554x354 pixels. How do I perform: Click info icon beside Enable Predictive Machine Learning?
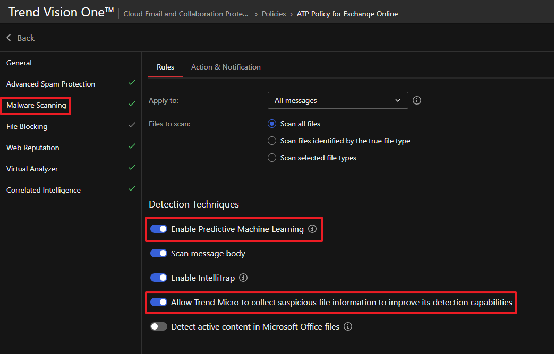pos(312,229)
